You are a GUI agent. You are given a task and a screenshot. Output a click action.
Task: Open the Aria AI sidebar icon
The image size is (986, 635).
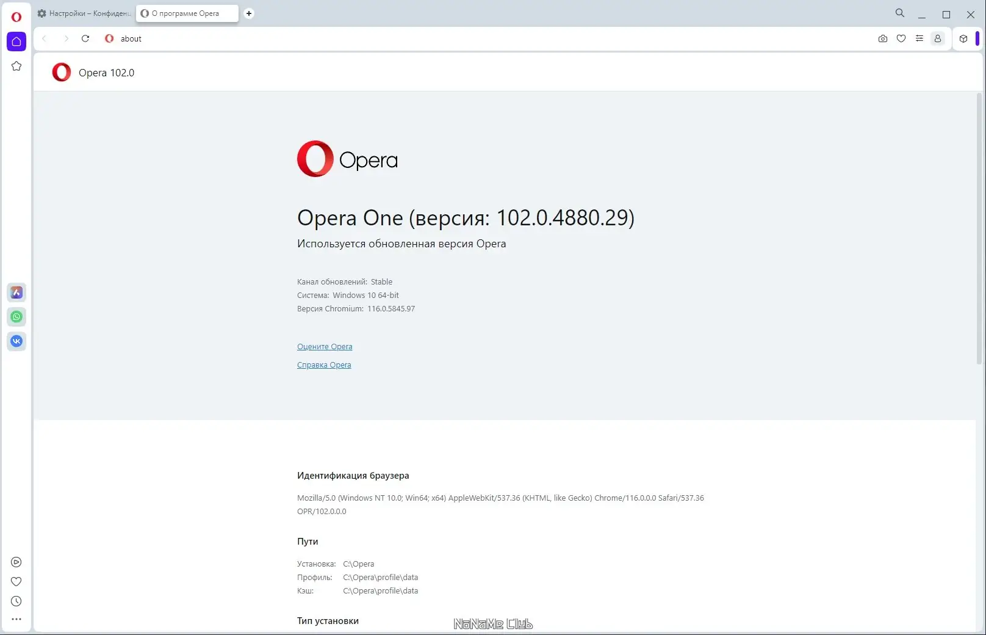(16, 292)
